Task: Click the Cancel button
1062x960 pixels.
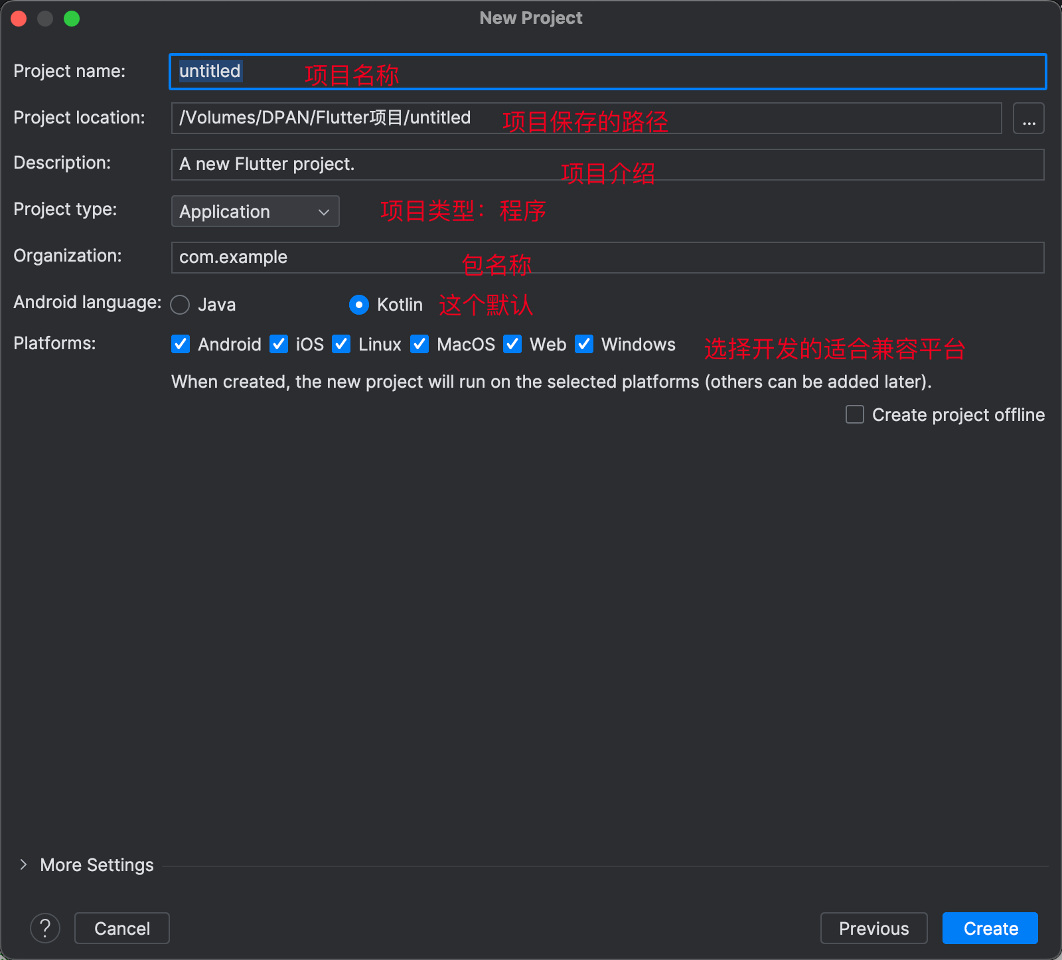Action: coord(122,928)
